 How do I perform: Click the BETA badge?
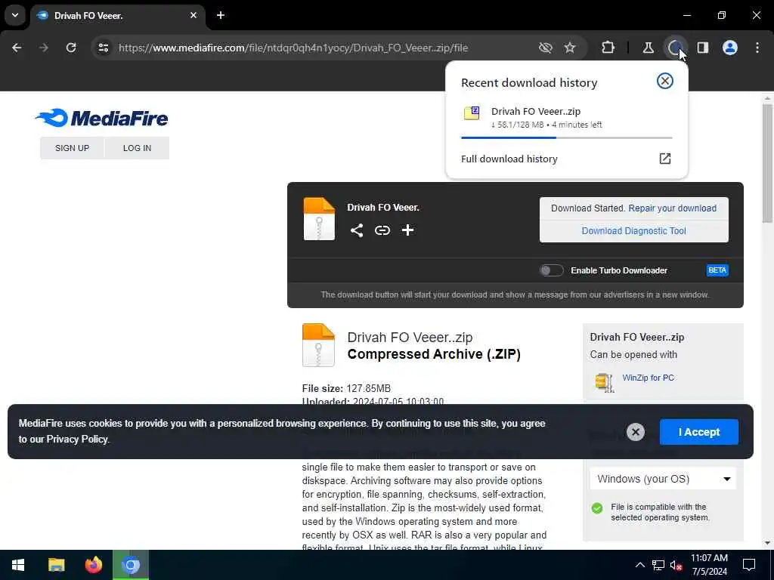pos(717,270)
